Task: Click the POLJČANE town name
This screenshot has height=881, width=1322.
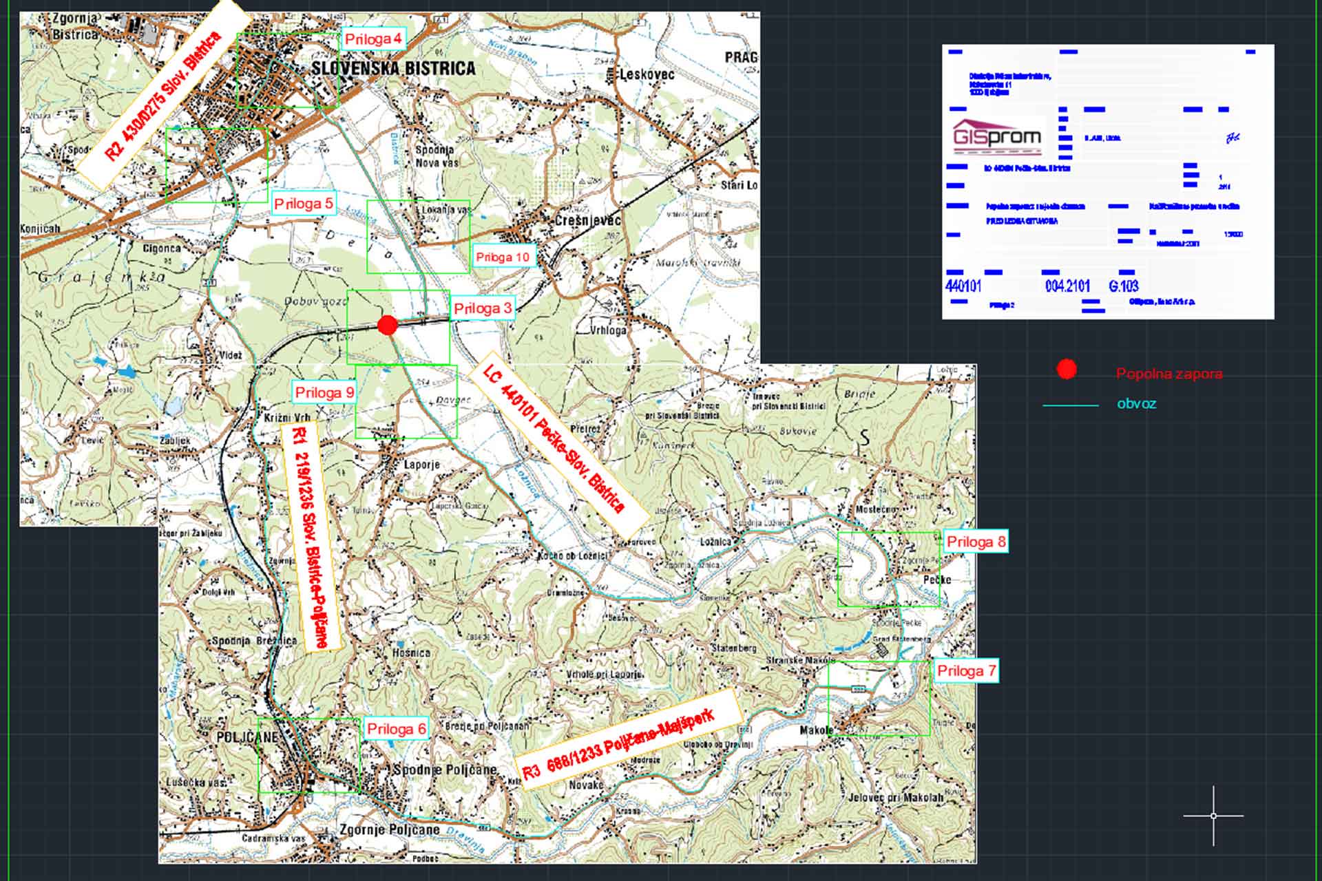Action: [248, 737]
